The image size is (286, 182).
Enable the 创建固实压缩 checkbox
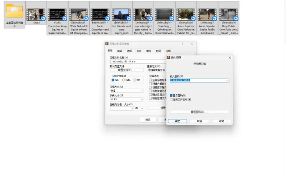pos(150,87)
